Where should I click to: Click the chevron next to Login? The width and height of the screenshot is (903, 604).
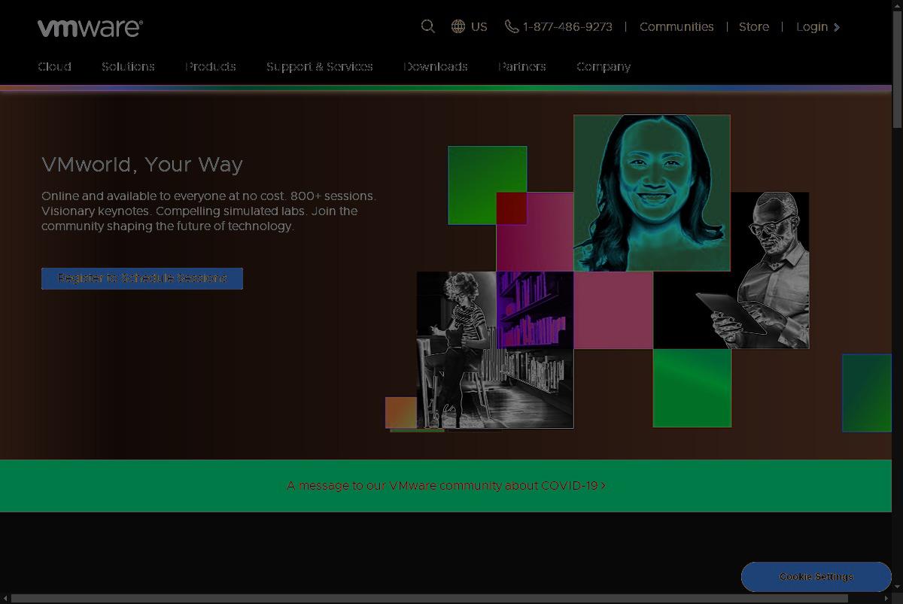pos(837,27)
